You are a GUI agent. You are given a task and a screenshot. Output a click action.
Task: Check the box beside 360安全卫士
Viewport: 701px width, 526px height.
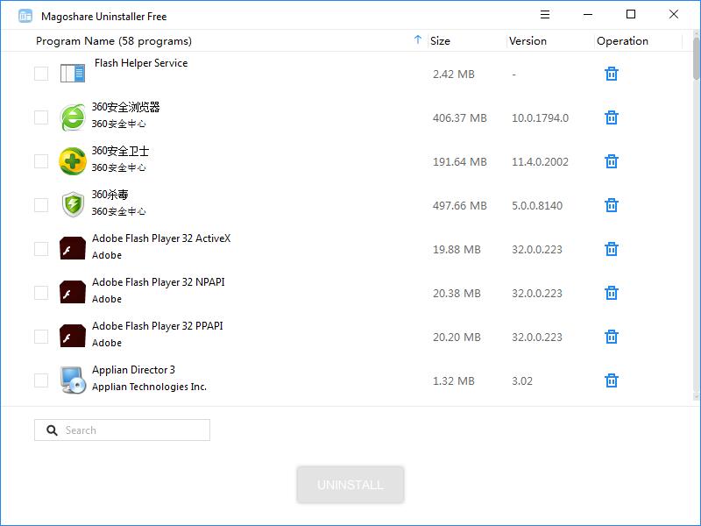[x=40, y=161]
